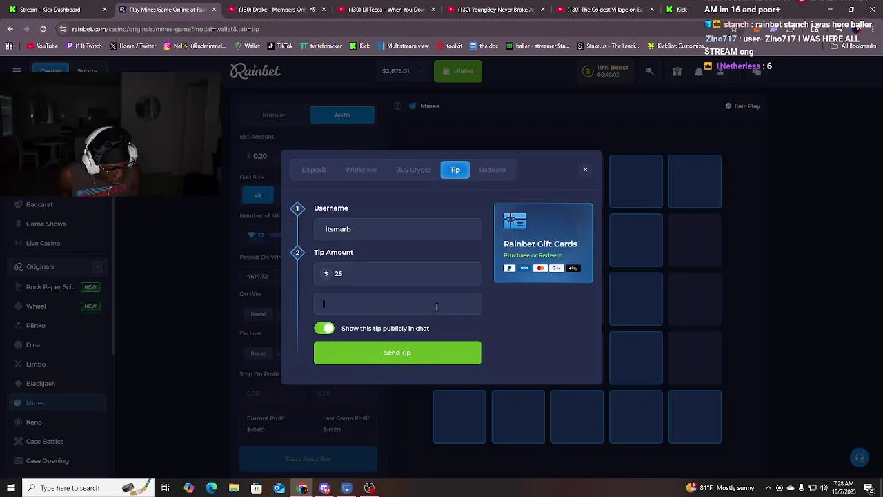The height and width of the screenshot is (497, 883).
Task: Open the live support headset icon
Action: coord(859,458)
